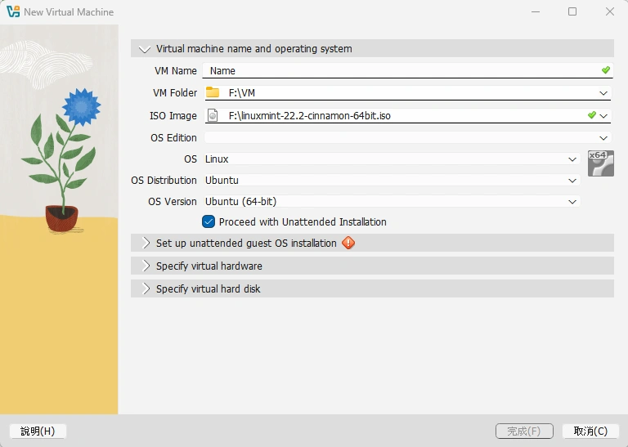Click the green checkmark in ISO Image field
The image size is (628, 447).
pos(591,115)
